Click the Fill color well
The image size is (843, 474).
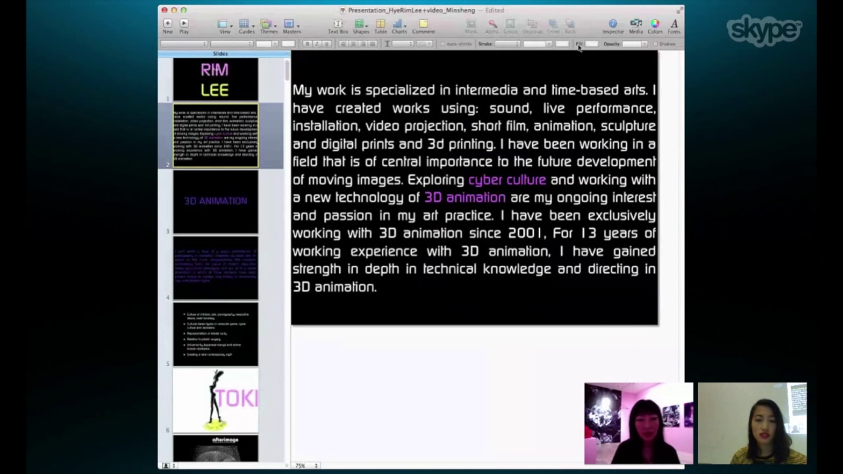(592, 44)
